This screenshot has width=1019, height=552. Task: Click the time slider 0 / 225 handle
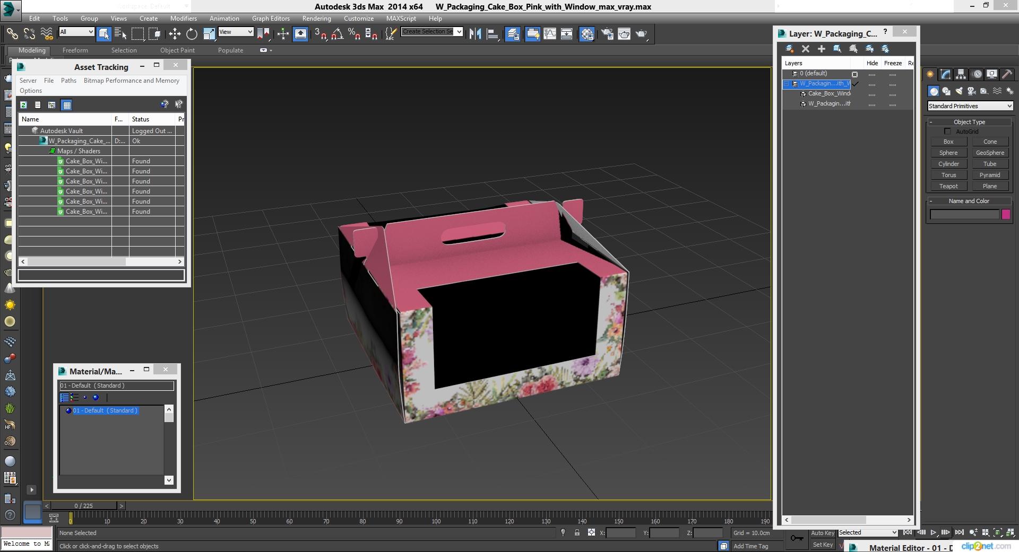[x=84, y=506]
